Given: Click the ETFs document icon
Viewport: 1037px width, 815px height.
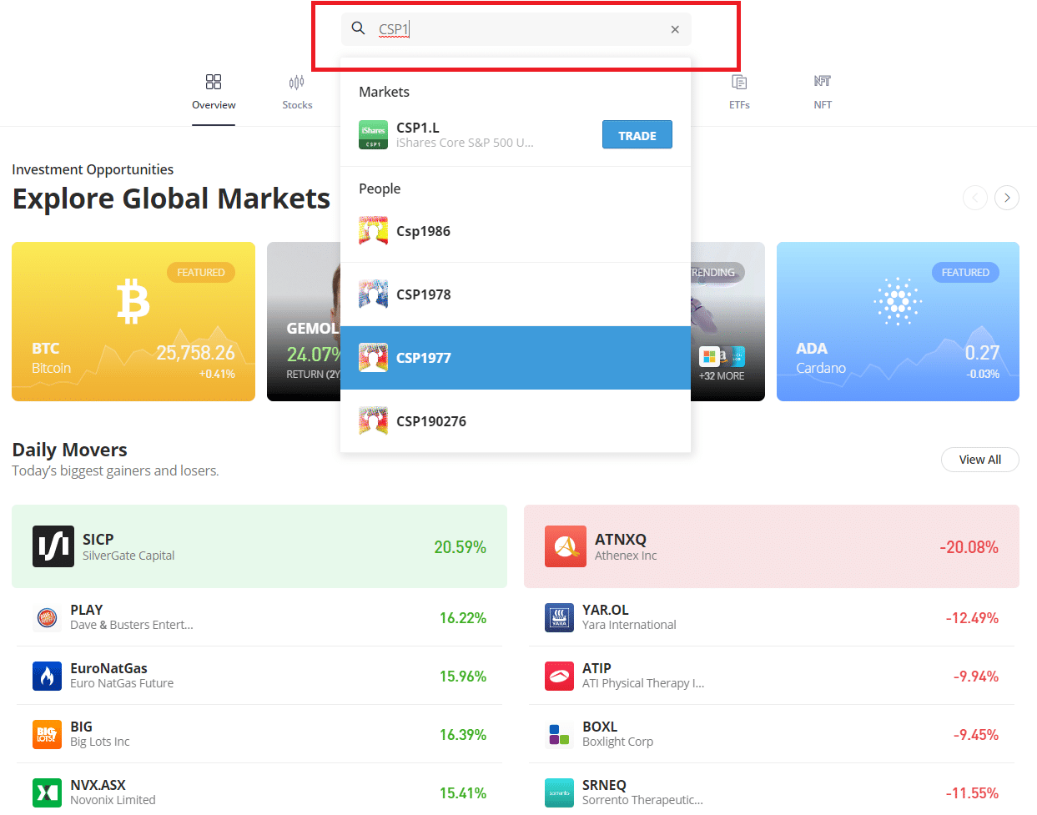Looking at the screenshot, I should pyautogui.click(x=739, y=82).
